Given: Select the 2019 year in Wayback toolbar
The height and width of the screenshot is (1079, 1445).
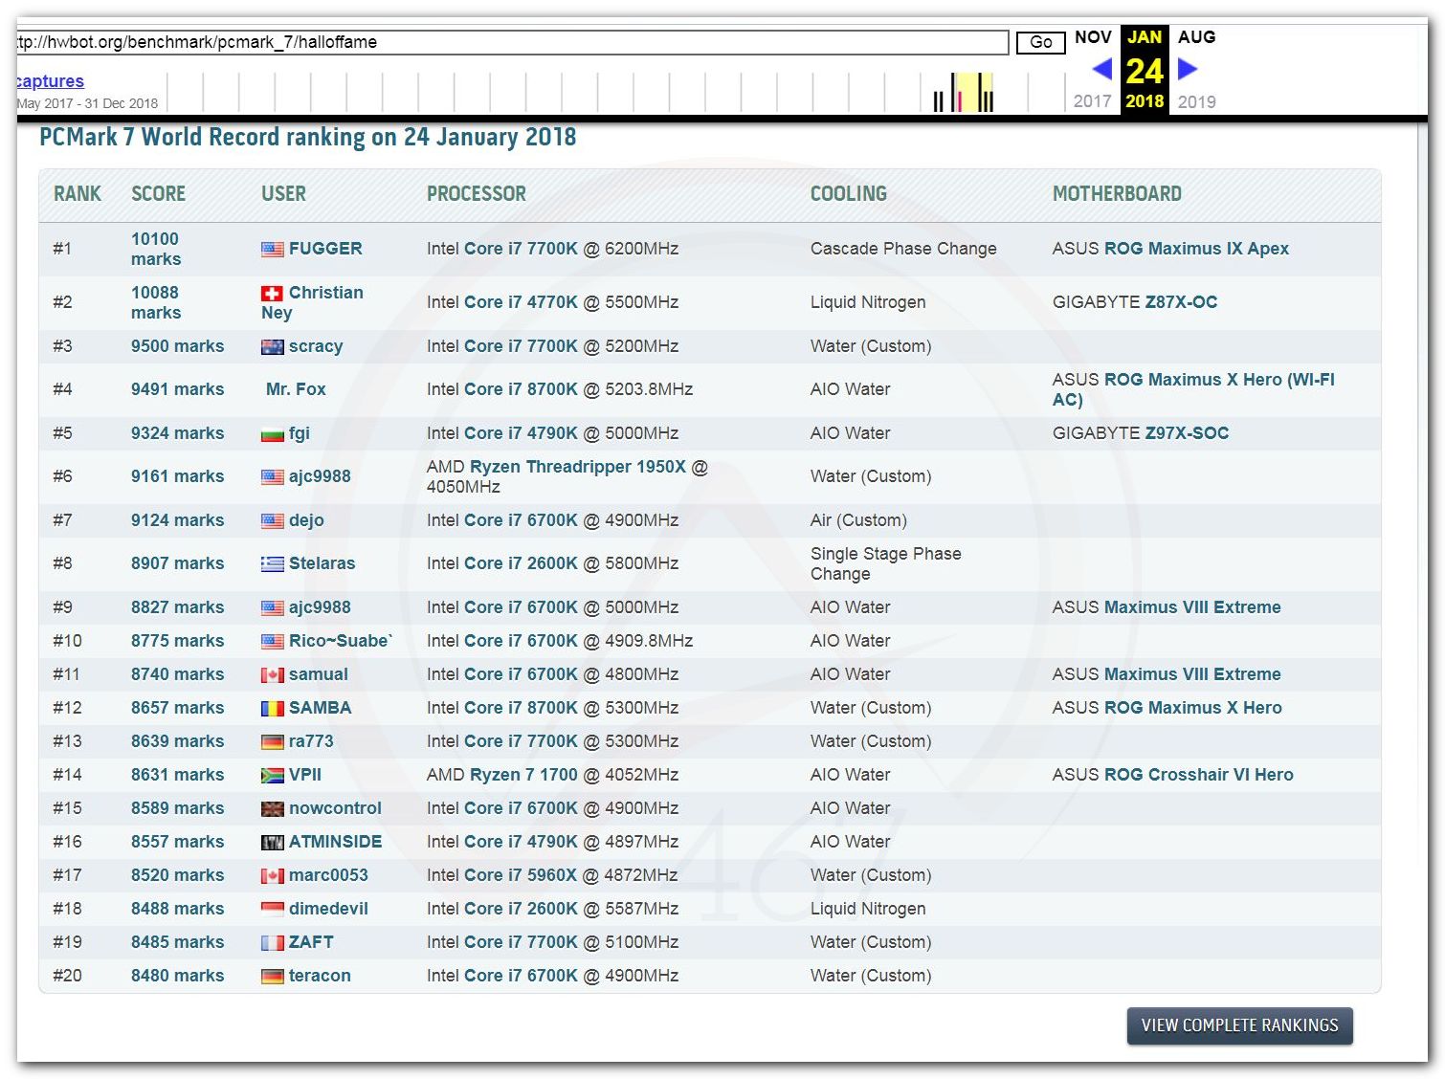Looking at the screenshot, I should (x=1196, y=101).
